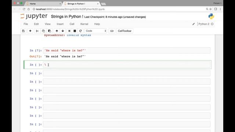Open the Insert menu
Screen dimensions: 235x132
coord(60,24)
